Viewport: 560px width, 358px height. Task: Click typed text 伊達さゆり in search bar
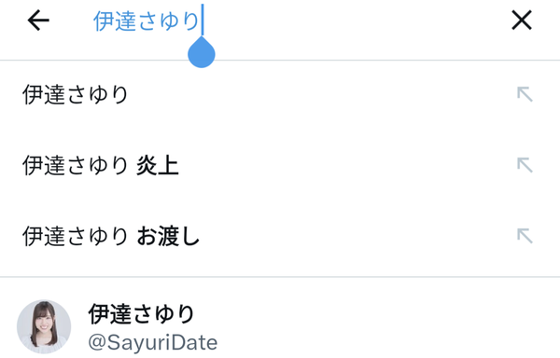point(147,21)
